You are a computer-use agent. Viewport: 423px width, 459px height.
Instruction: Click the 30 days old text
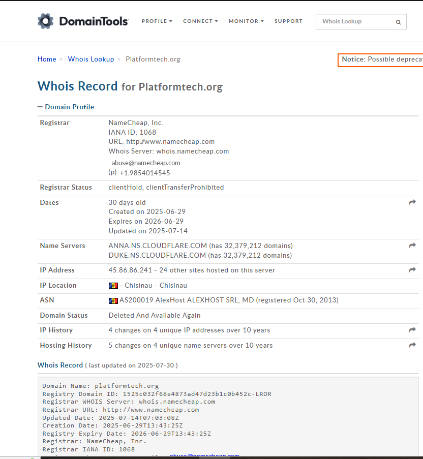tap(127, 203)
